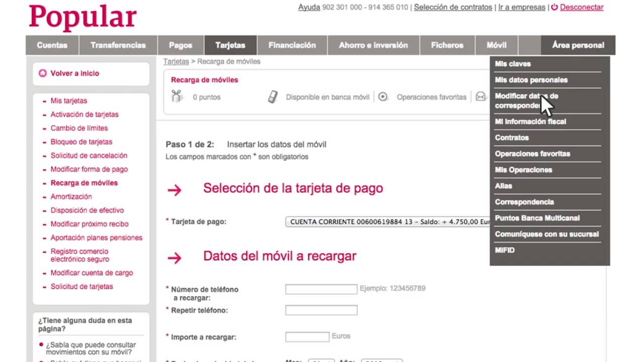644x362 pixels.
Task: Click the Ayuda link
Action: (x=309, y=8)
